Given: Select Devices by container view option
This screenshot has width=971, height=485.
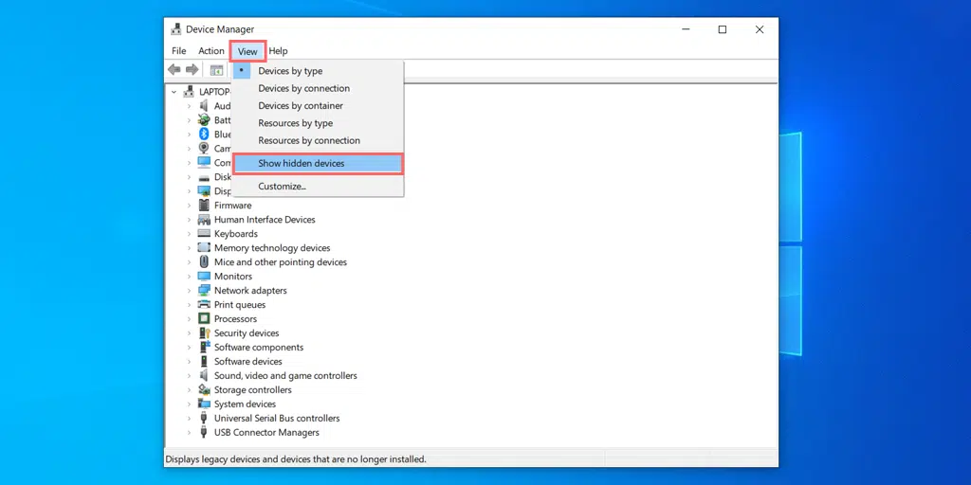Looking at the screenshot, I should click(318, 106).
